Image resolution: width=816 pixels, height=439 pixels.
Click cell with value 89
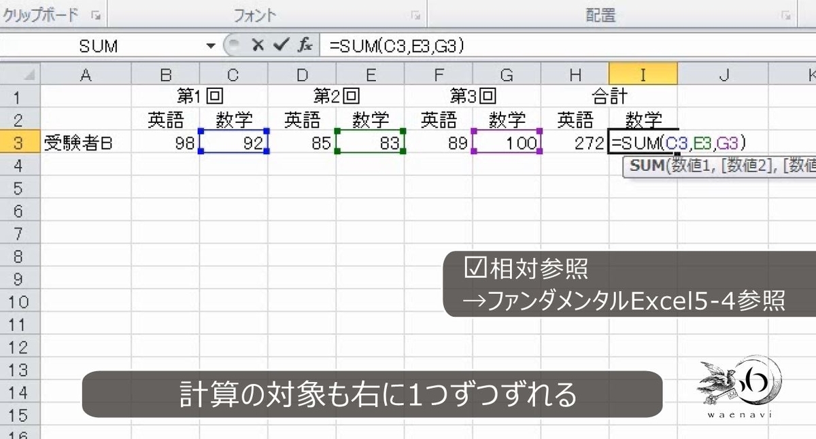[x=439, y=142]
